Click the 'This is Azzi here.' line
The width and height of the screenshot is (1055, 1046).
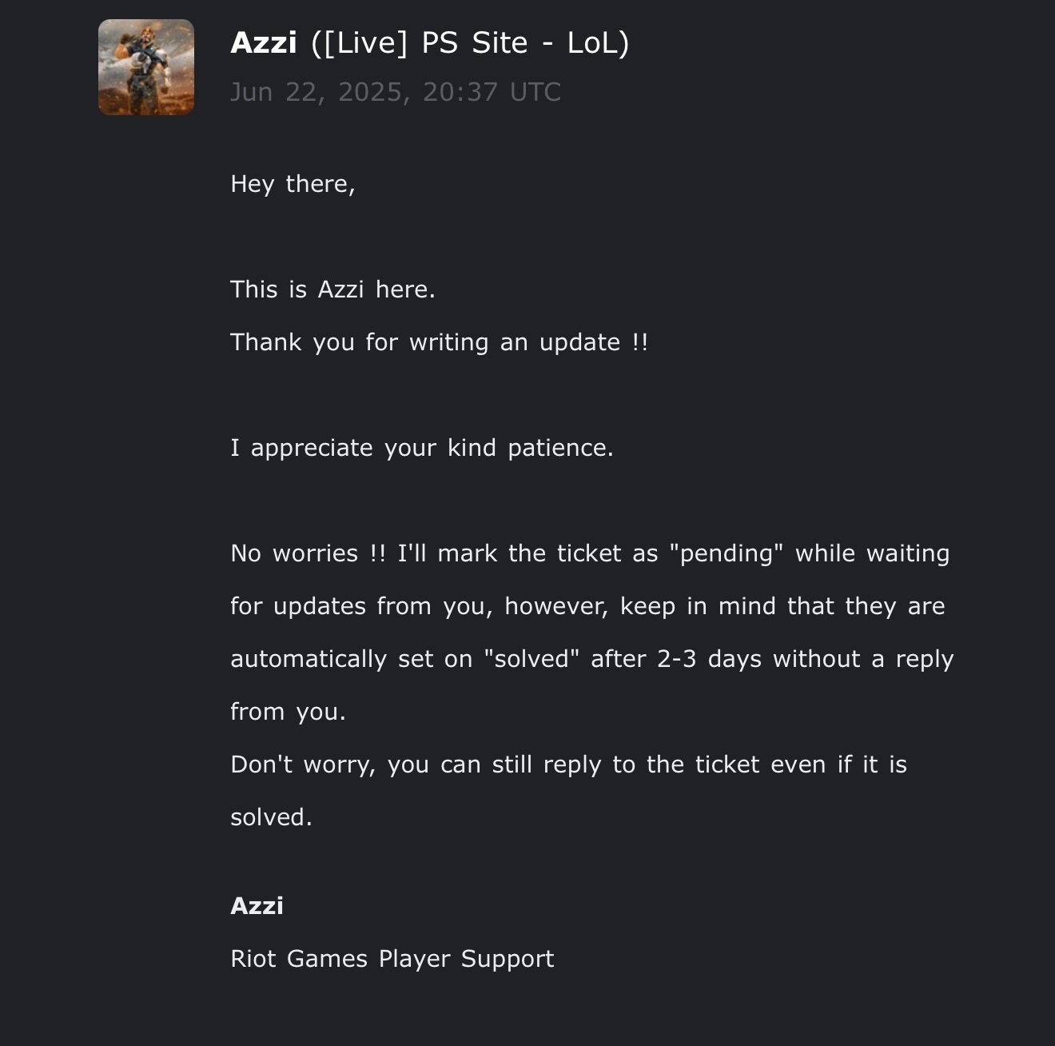pos(332,289)
